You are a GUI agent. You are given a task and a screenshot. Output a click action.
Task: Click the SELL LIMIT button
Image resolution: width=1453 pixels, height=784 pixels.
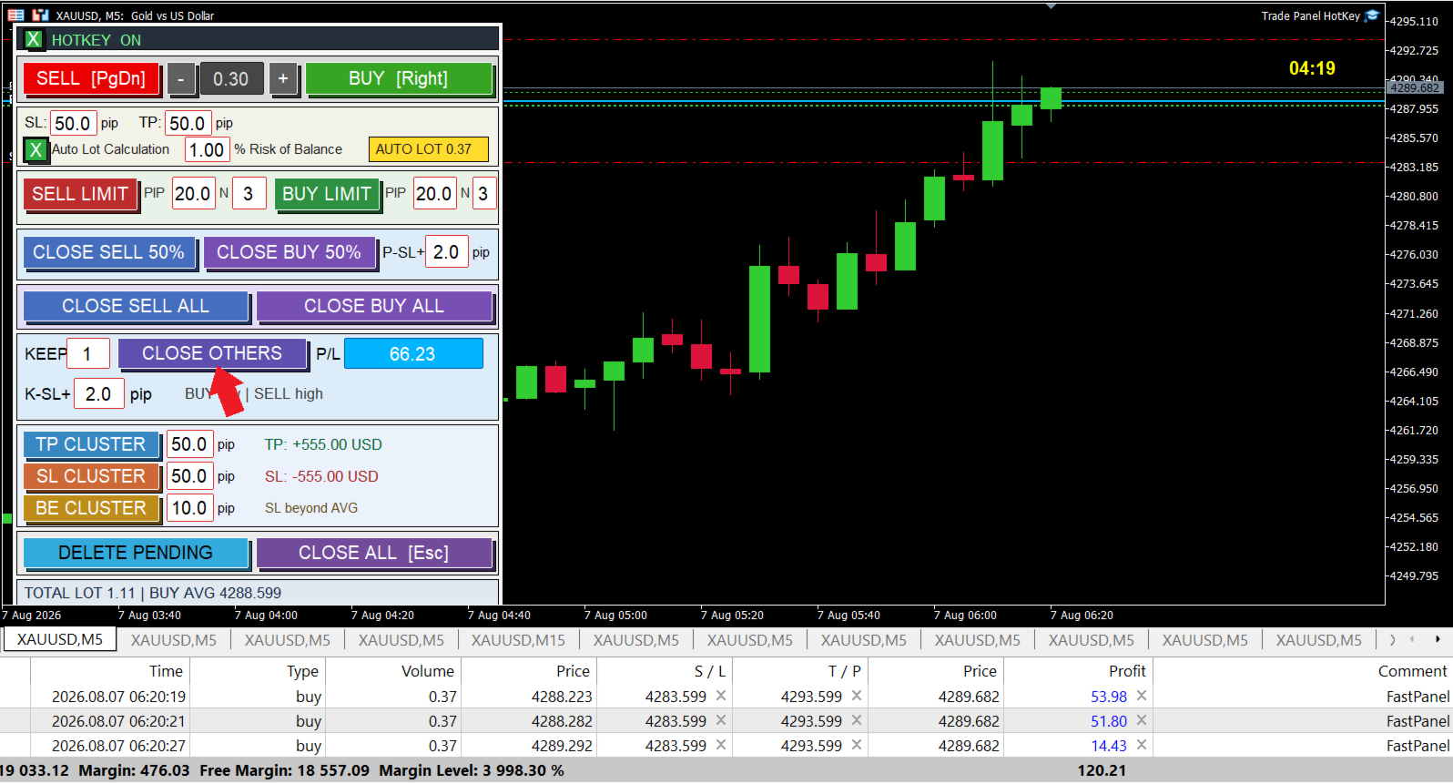[80, 194]
